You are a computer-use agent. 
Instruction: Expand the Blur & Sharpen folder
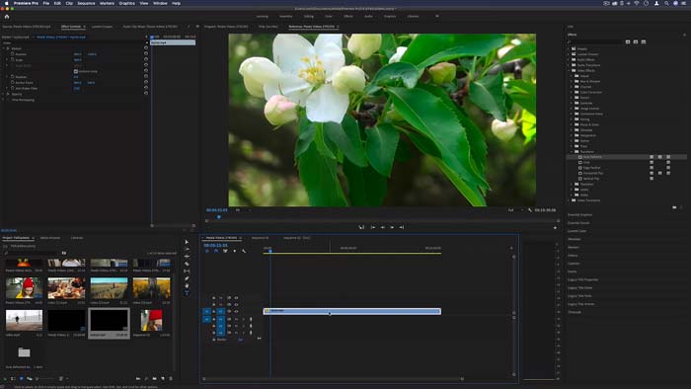[x=572, y=82]
